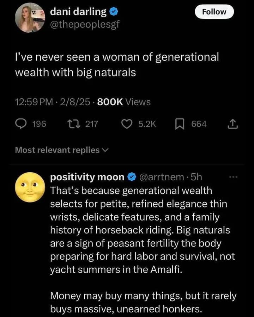
Task: Click the retweet arrows icon
Action: (x=71, y=124)
